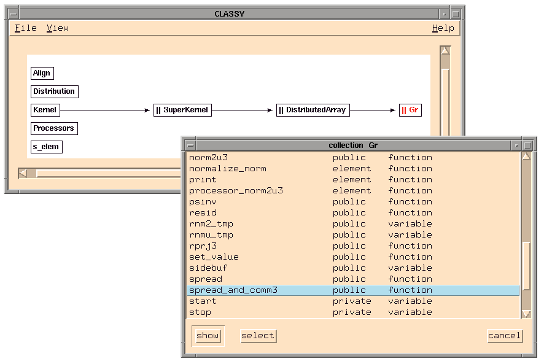Select the SuperKernel collection node
The width and height of the screenshot is (544, 364).
(182, 110)
